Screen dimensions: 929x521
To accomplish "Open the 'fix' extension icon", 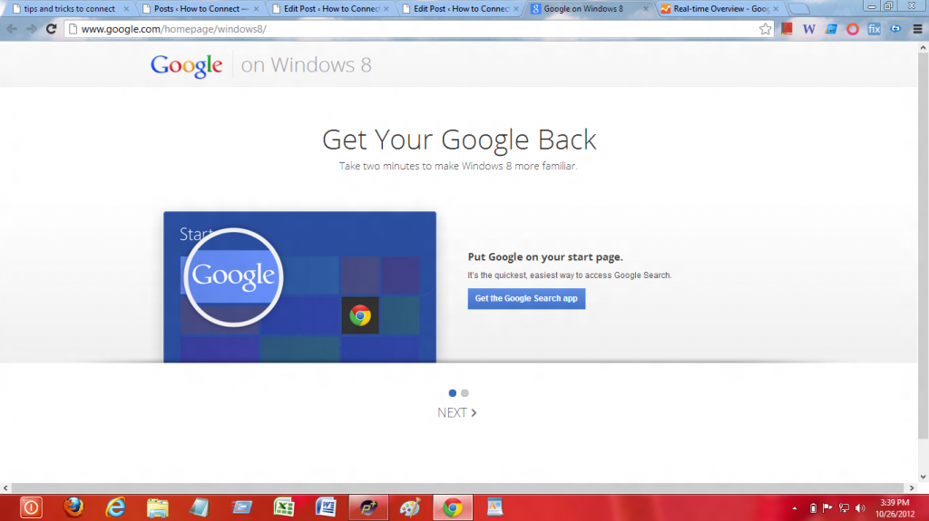I will click(874, 28).
